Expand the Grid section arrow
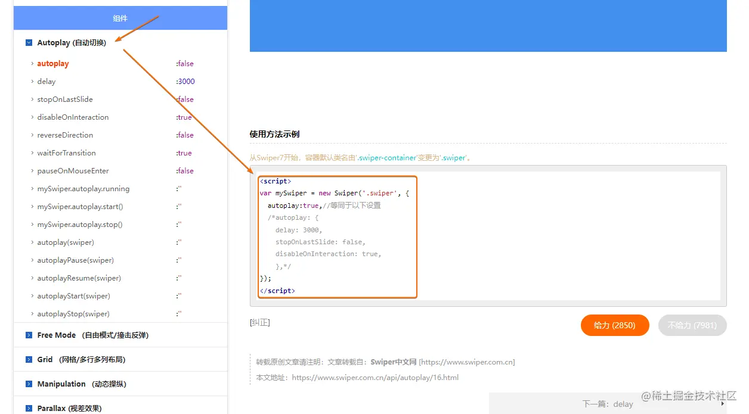Image resolution: width=749 pixels, height=414 pixels. pos(29,360)
